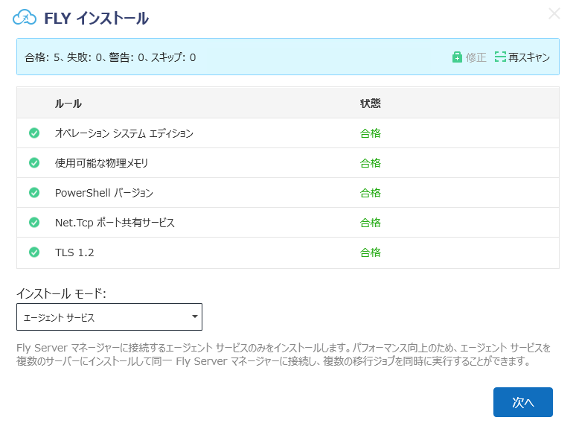Click the インストール モード label
The height and width of the screenshot is (426, 576).
pos(61,293)
